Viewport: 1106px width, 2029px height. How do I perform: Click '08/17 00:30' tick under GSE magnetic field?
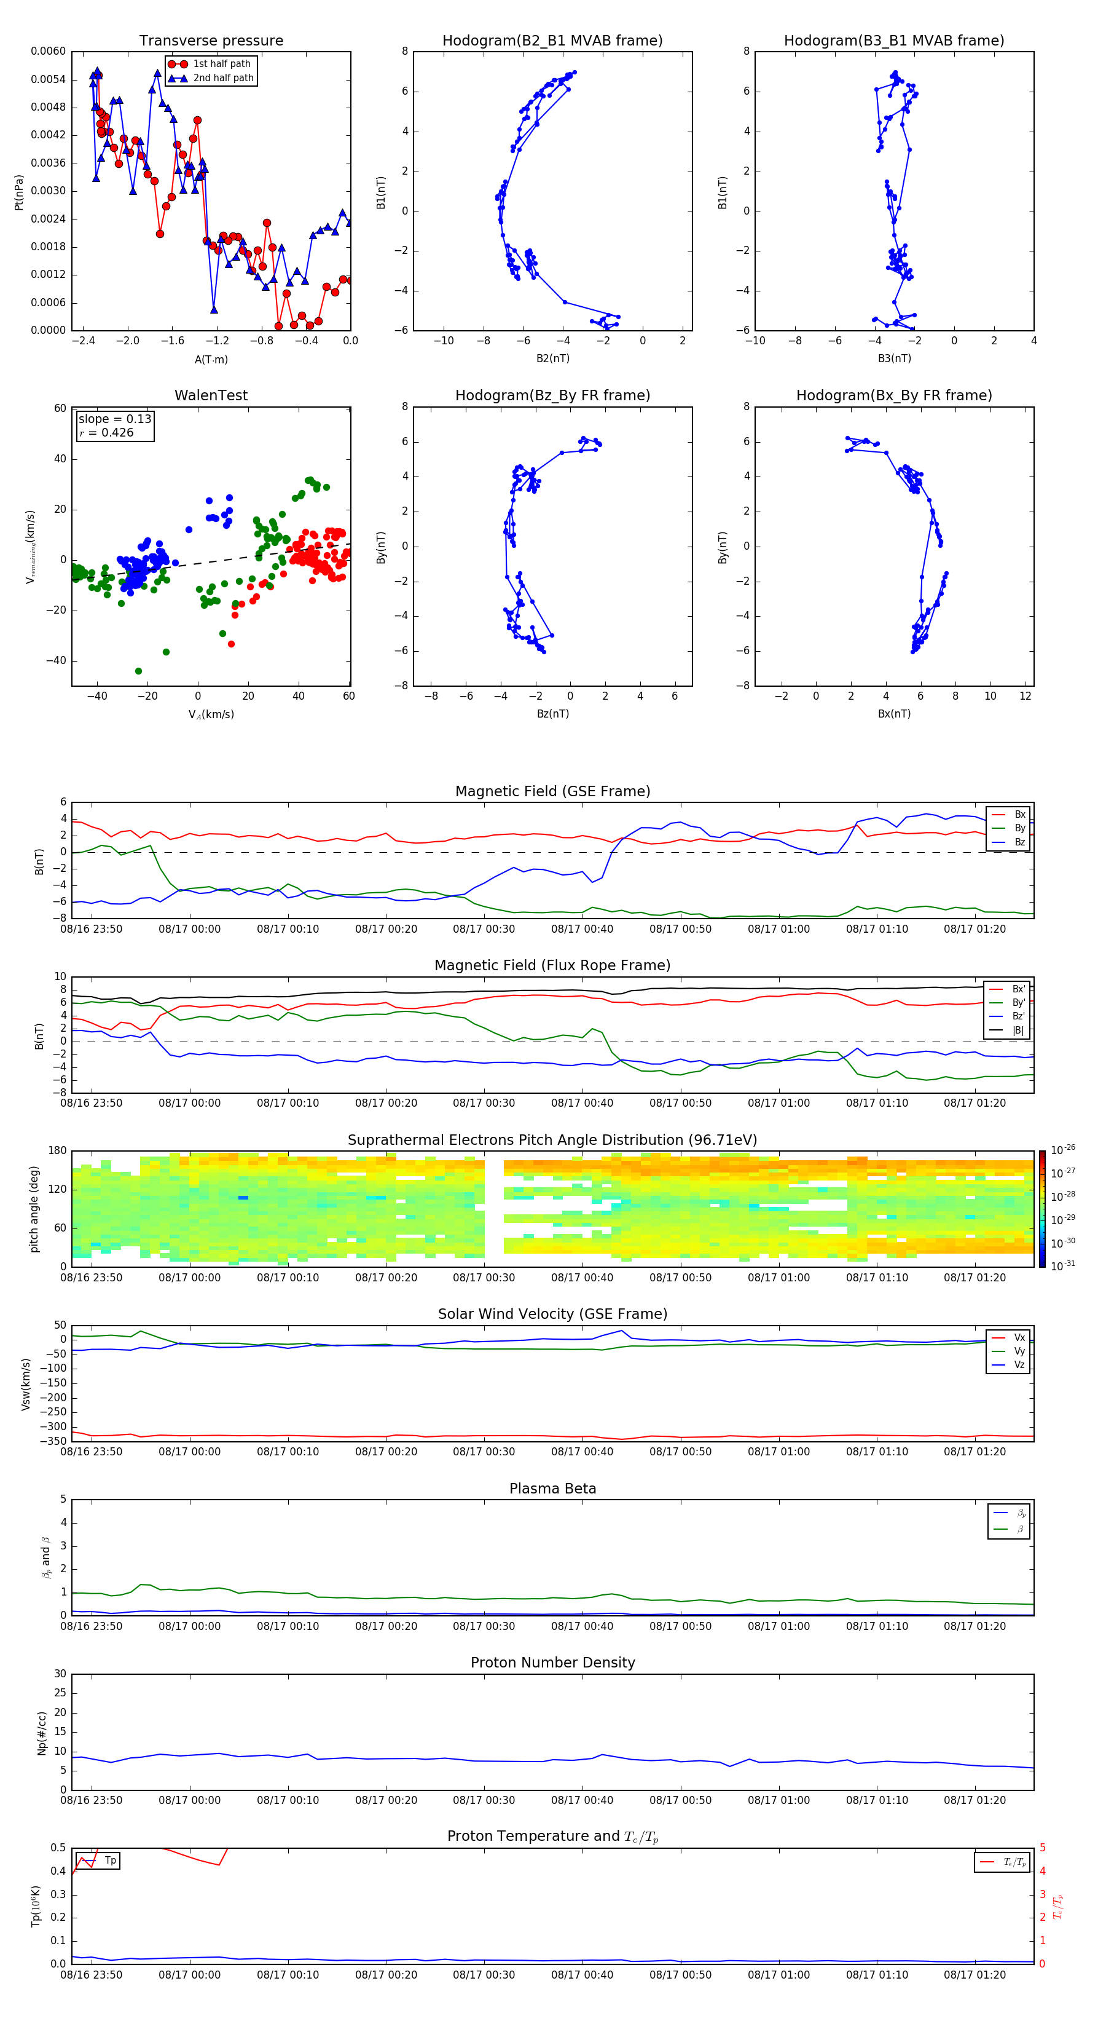point(484,930)
